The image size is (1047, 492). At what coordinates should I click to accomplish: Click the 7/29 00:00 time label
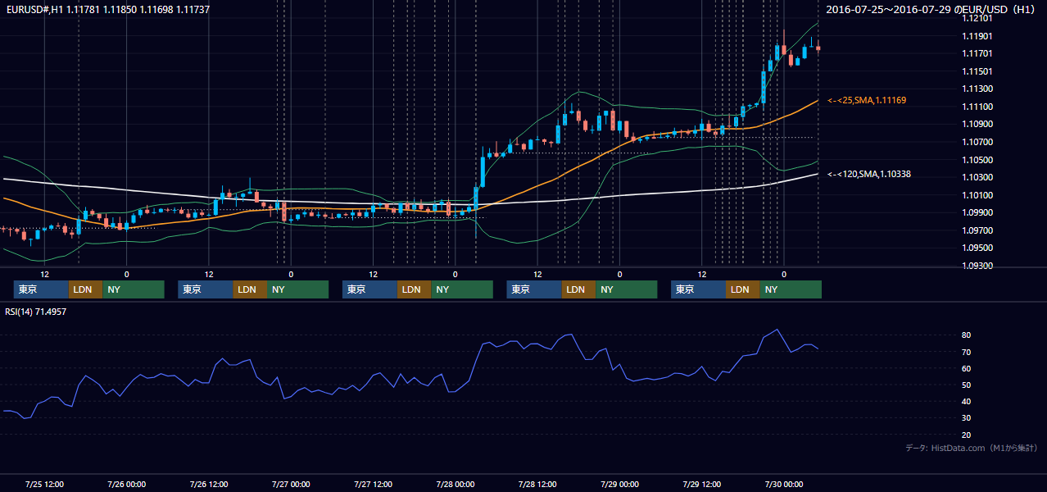pyautogui.click(x=619, y=484)
